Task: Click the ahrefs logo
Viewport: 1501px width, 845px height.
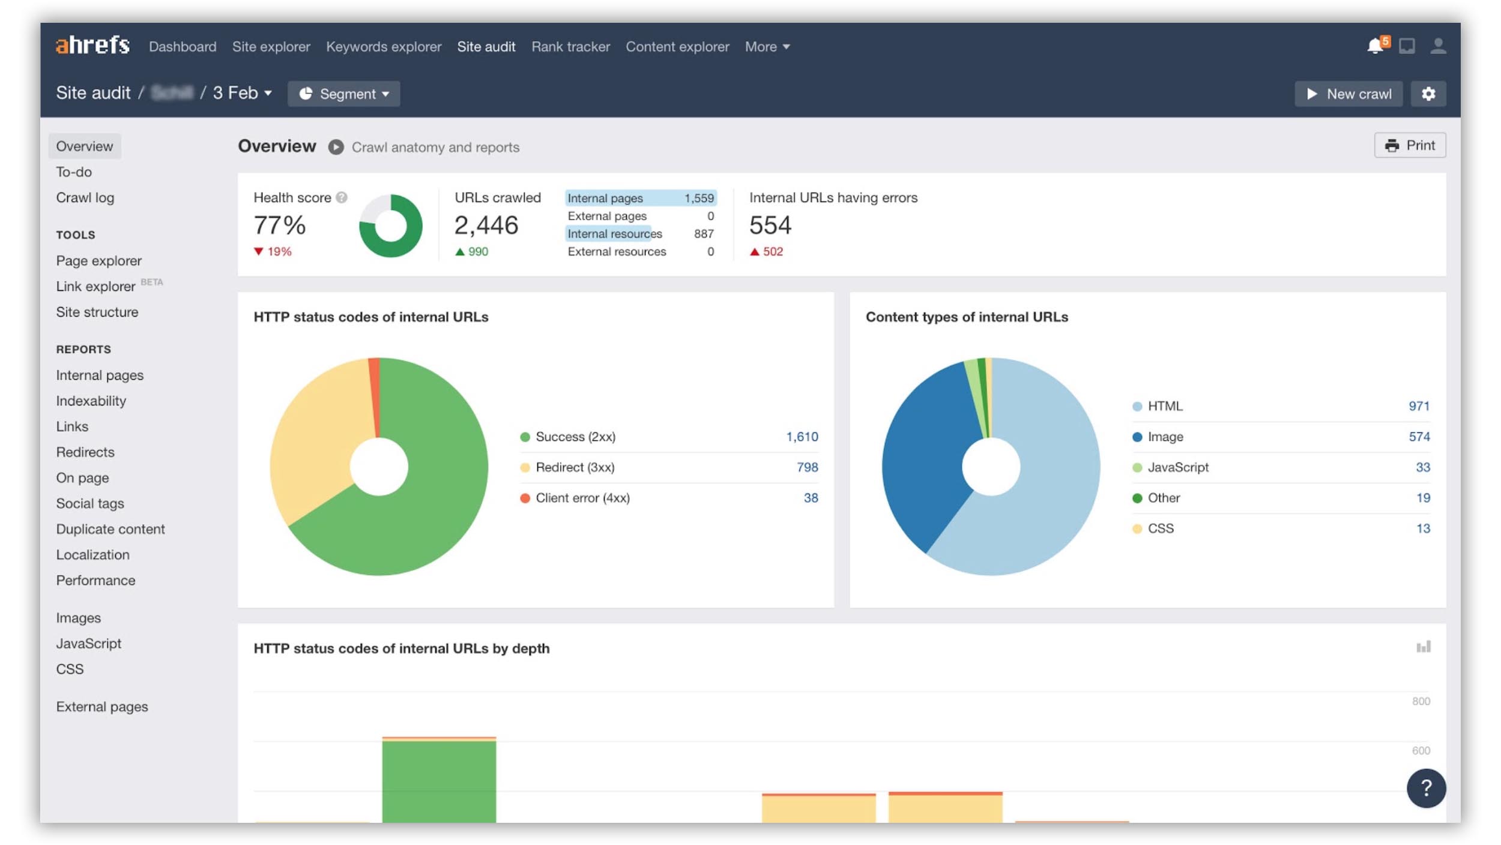Action: point(92,46)
